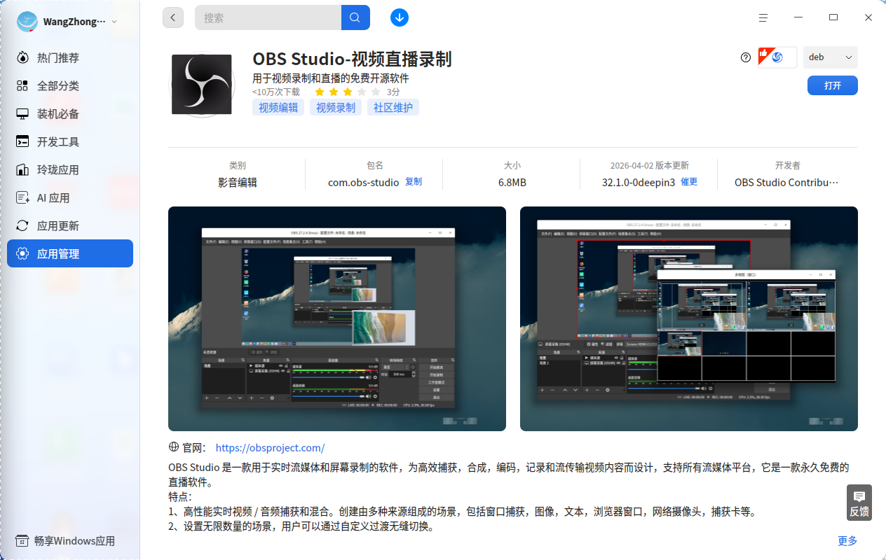
Task: Click the thumbs-up deepin recommended badge
Action: (x=777, y=57)
